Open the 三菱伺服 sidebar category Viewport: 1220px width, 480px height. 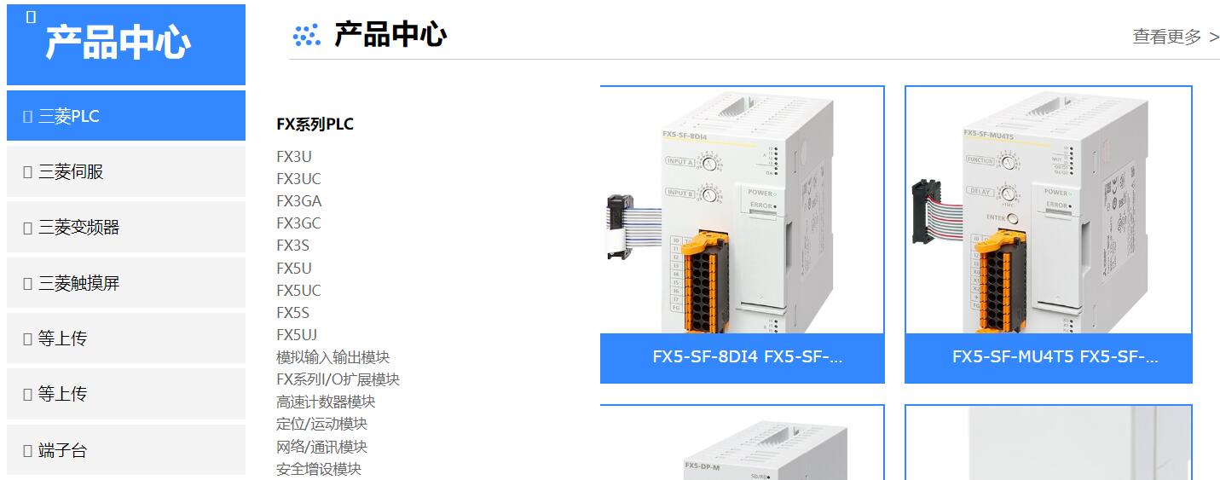(x=126, y=171)
